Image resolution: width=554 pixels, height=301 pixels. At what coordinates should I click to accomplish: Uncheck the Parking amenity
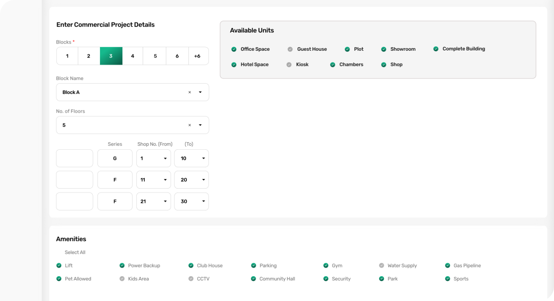[254, 266]
